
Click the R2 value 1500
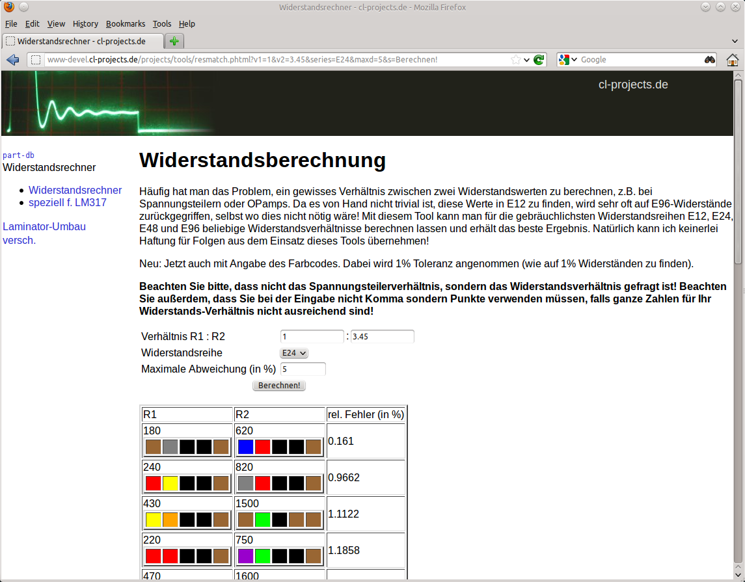click(247, 503)
